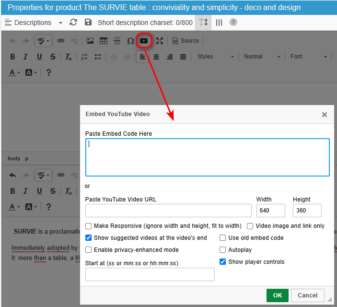337x307 pixels.
Task: Open background color dropdown in lower editor
Action: click(x=31, y=207)
